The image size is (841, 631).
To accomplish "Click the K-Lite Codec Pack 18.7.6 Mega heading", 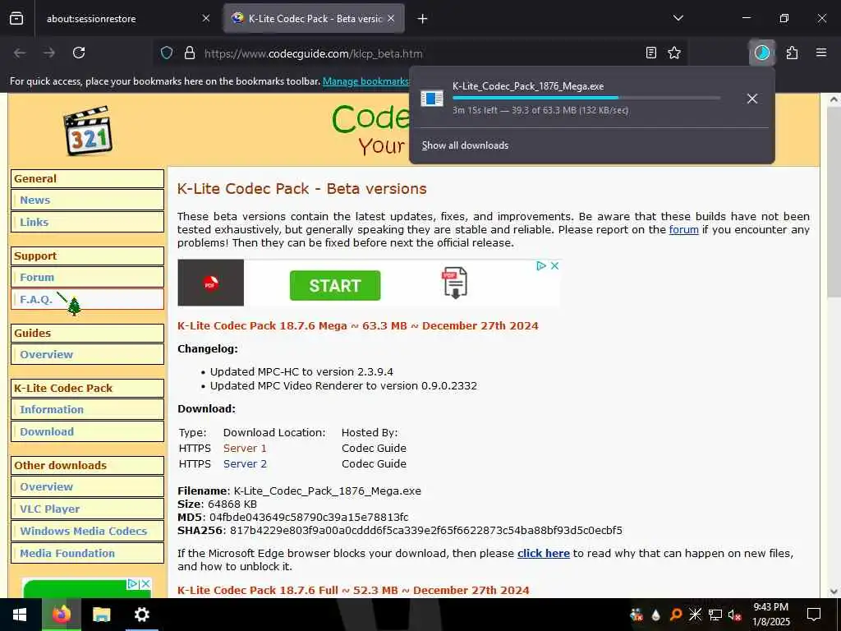I will coord(358,325).
